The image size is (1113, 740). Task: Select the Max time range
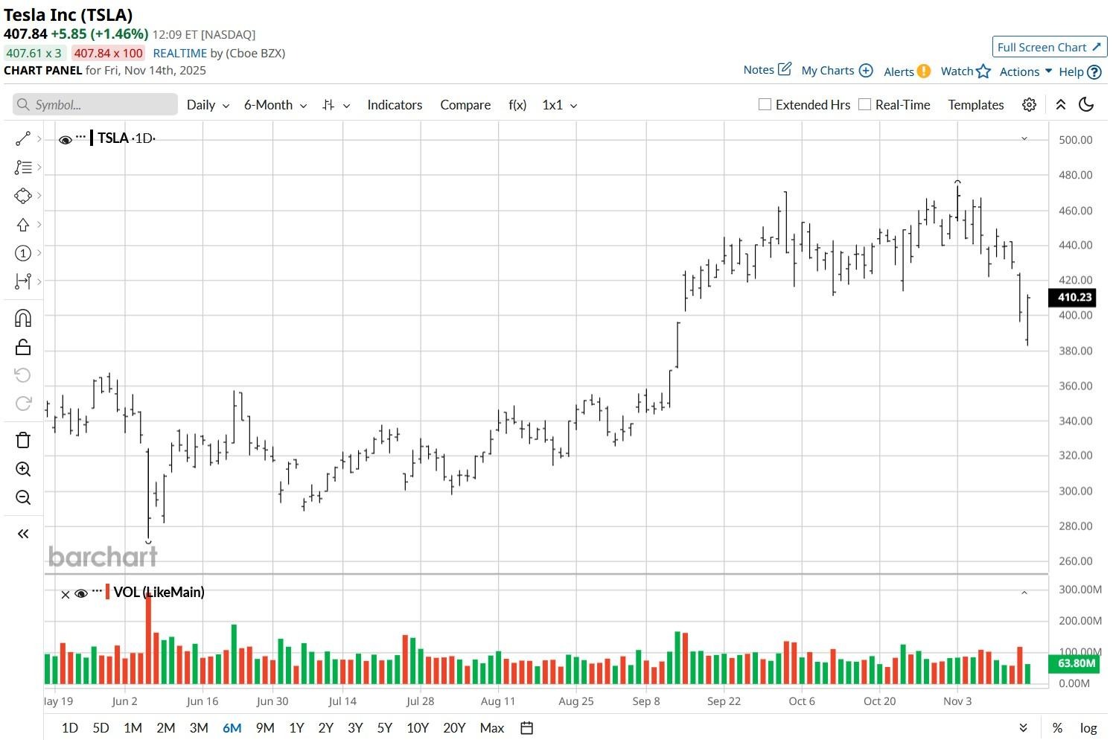tap(492, 728)
